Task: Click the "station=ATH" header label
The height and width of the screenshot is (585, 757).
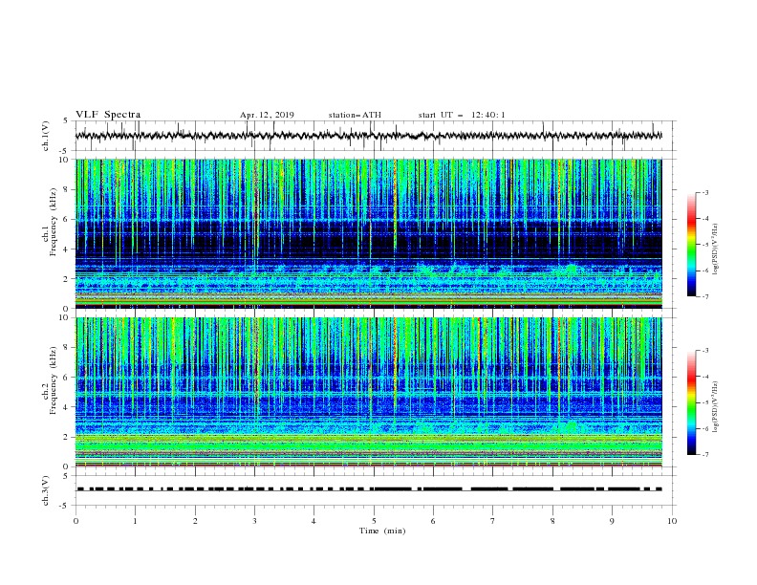Action: [x=355, y=115]
